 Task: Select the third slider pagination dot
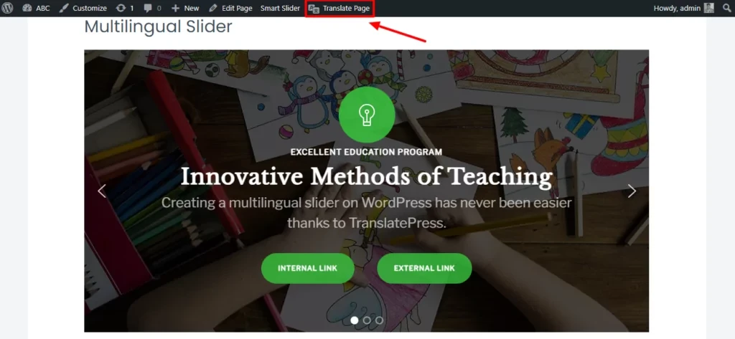point(379,320)
